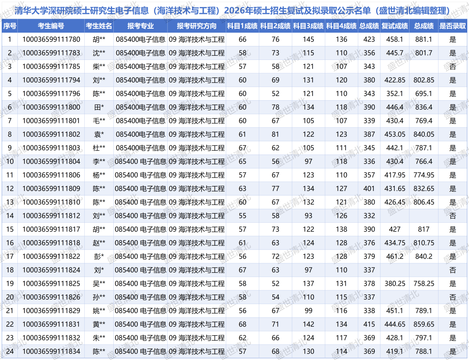
Task: Click candidate number 100036599111834
Action: [51, 351]
